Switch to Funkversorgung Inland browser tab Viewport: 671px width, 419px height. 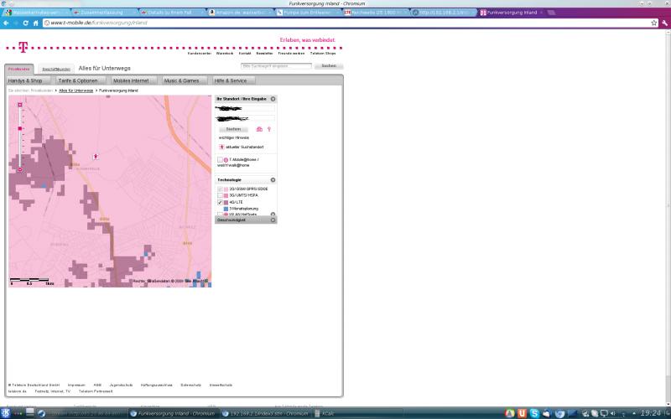511,13
